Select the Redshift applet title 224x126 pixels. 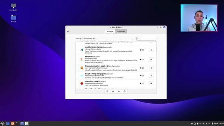pos(88,57)
